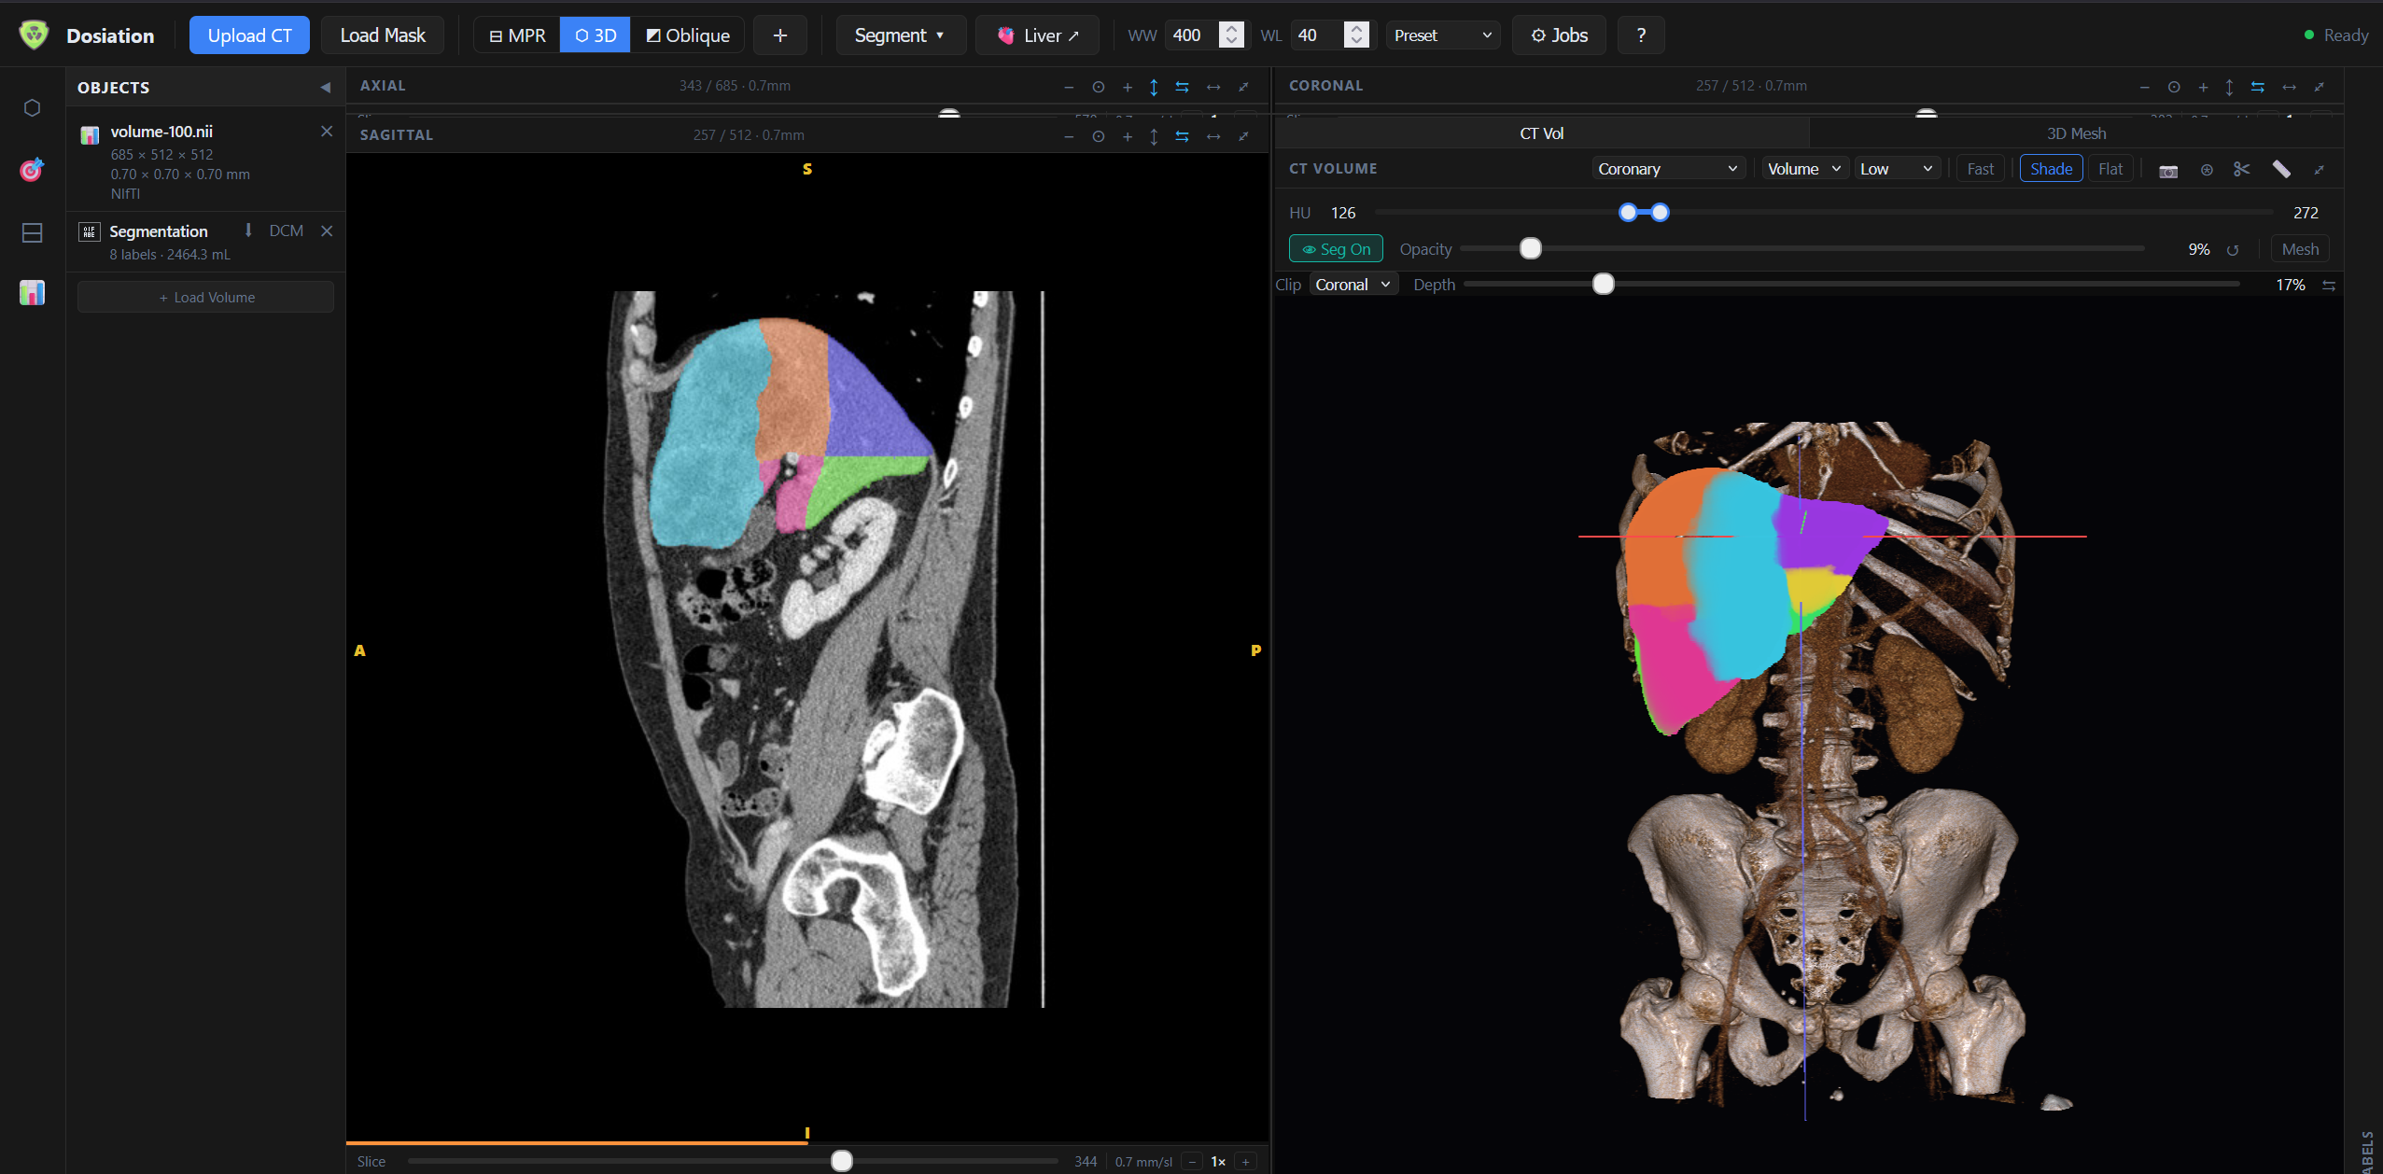Reset view in the Axial view header
This screenshot has width=2383, height=1174.
[1099, 87]
